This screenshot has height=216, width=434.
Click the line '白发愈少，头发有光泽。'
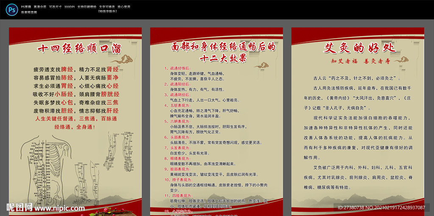pos(190,153)
